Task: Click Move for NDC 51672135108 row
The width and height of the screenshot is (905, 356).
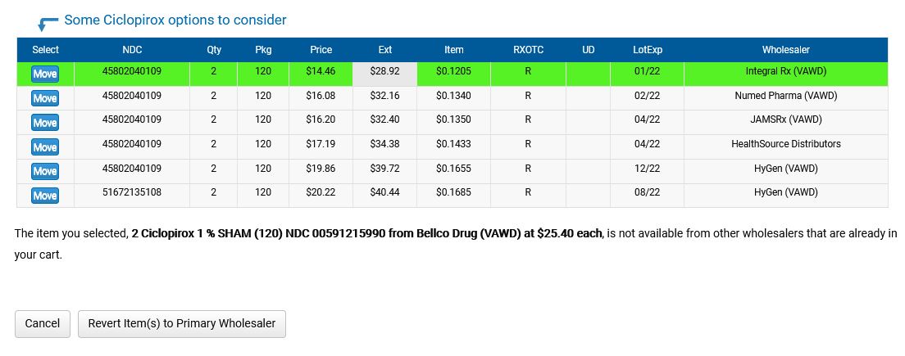Action: (44, 196)
